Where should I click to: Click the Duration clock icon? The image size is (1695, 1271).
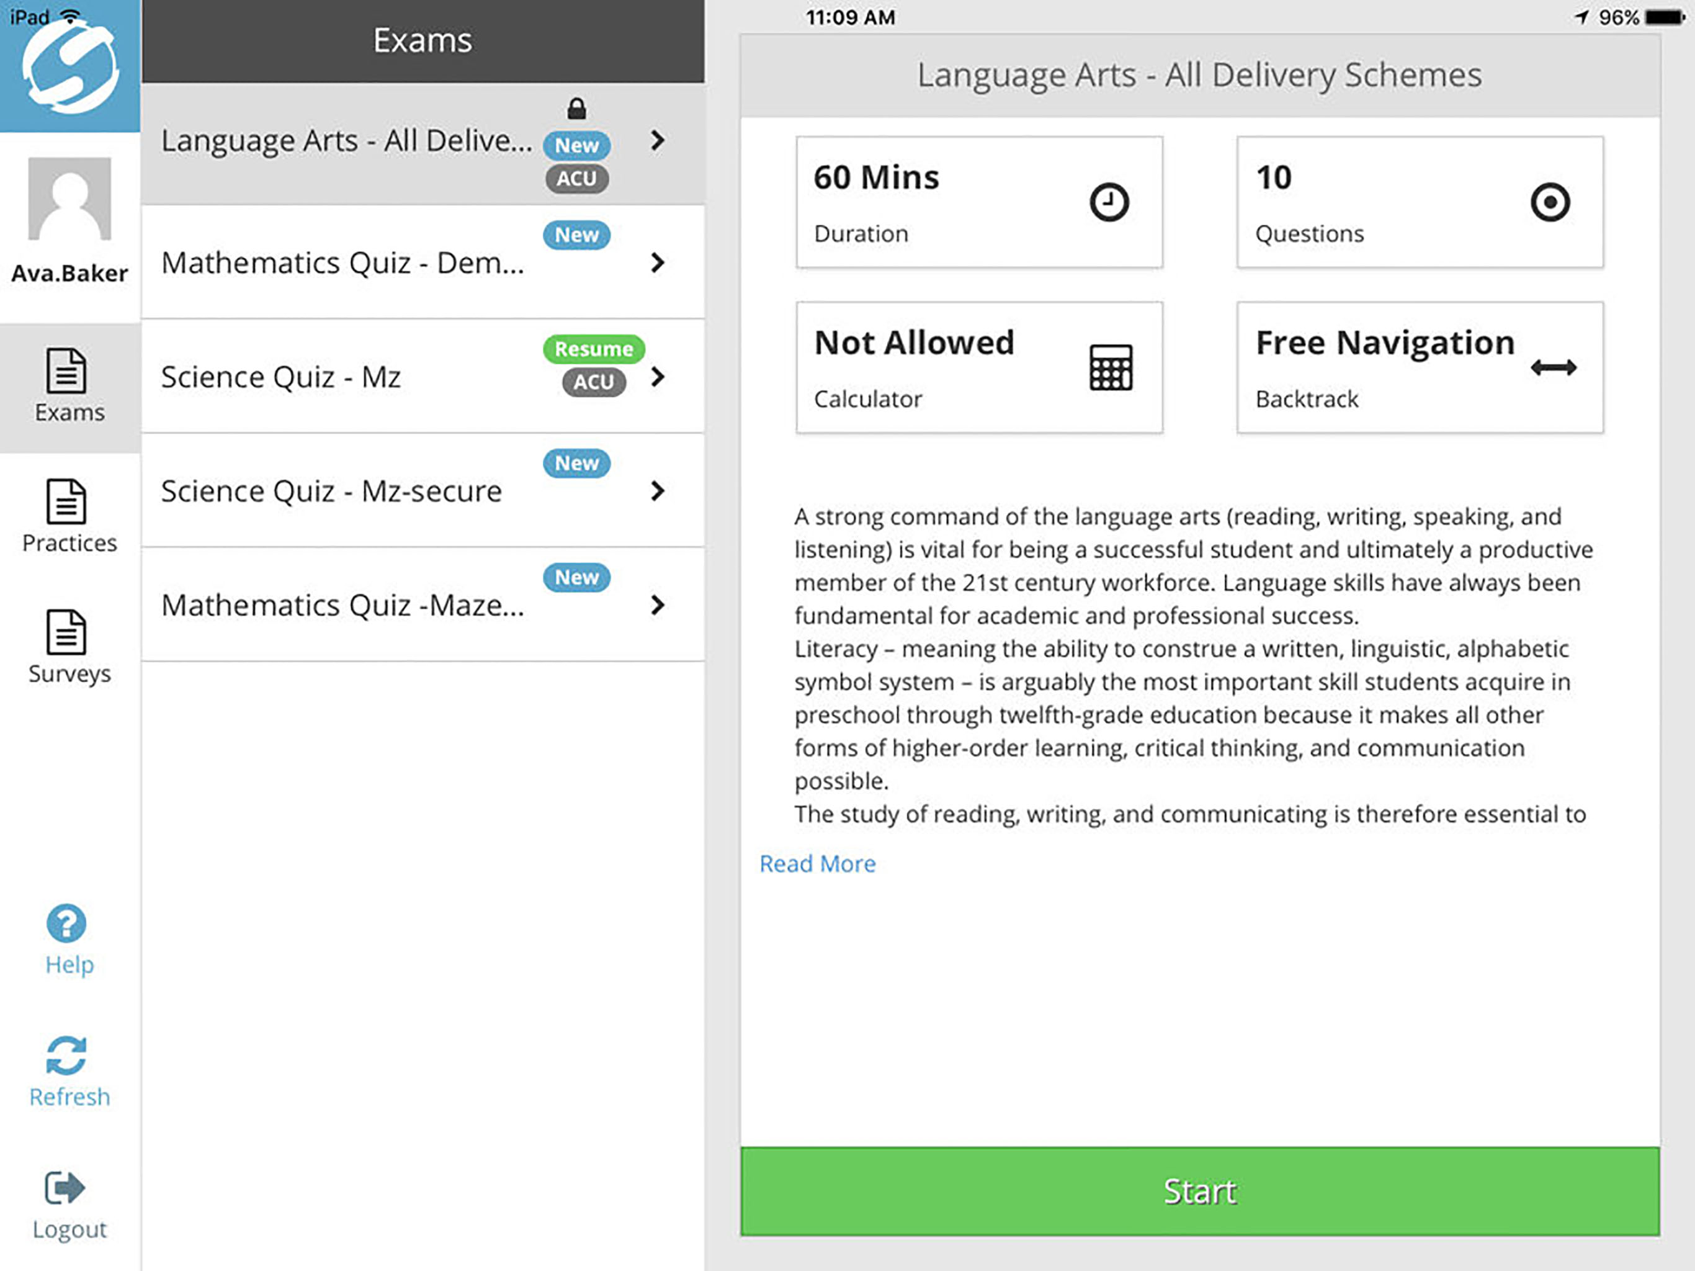tap(1109, 202)
